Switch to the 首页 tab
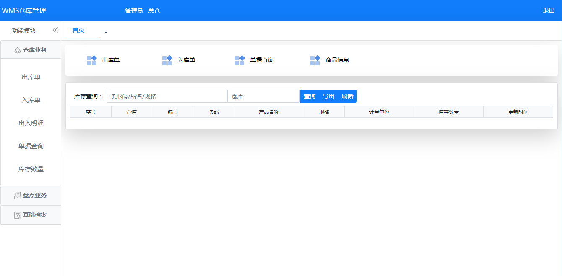The width and height of the screenshot is (562, 276). click(78, 30)
